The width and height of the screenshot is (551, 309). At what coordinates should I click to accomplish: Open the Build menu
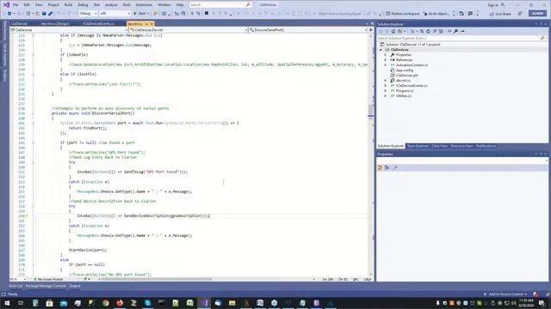[x=68, y=5]
